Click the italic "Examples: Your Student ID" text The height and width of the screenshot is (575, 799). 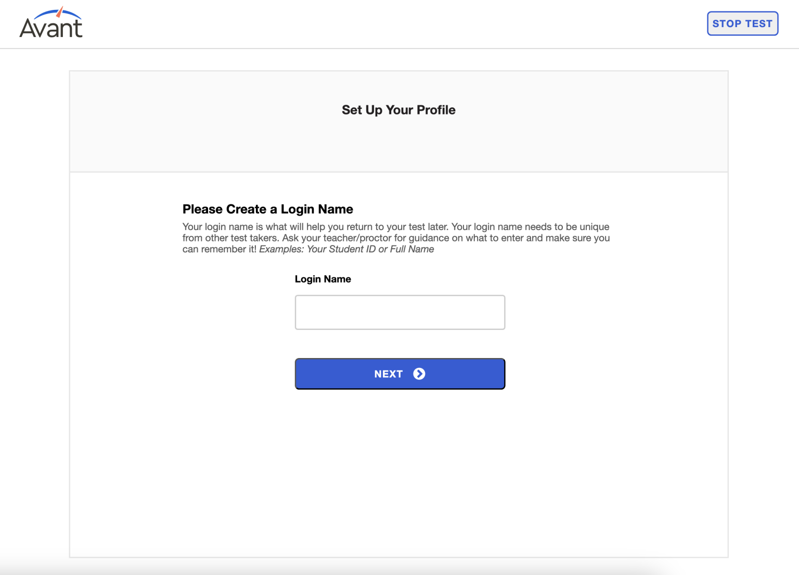pos(317,249)
